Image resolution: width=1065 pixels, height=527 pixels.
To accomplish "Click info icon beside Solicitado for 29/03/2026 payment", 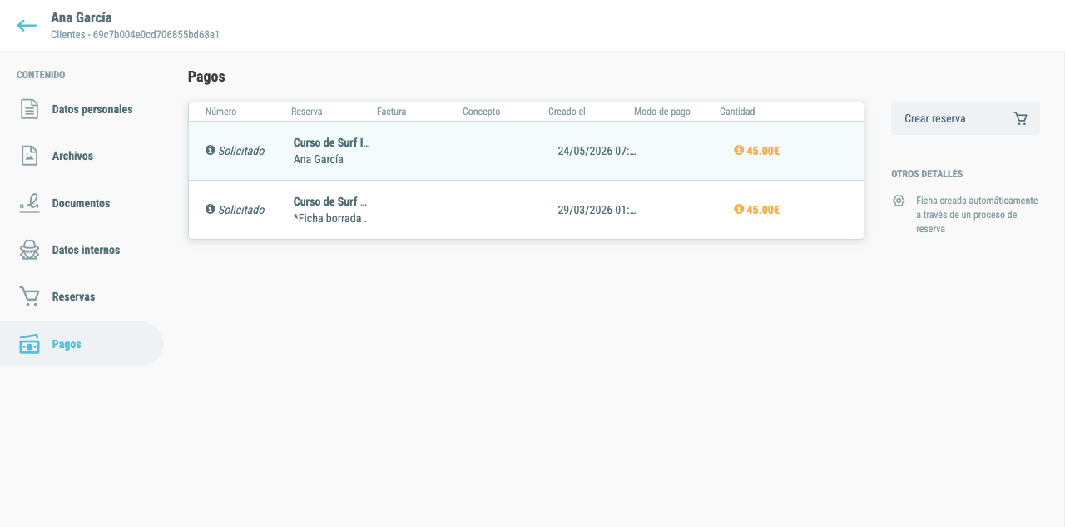I will click(x=211, y=210).
